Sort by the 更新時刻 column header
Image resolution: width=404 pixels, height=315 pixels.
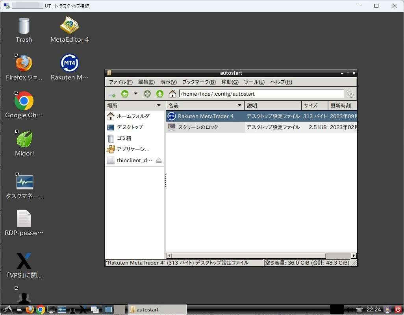pos(343,106)
